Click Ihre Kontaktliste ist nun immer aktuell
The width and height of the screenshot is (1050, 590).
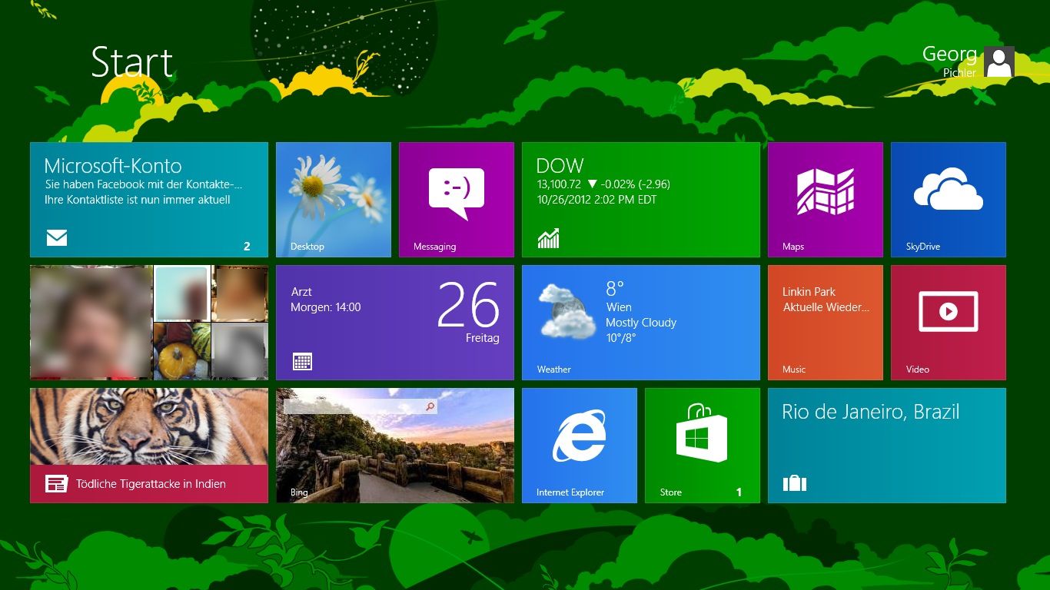(x=138, y=200)
